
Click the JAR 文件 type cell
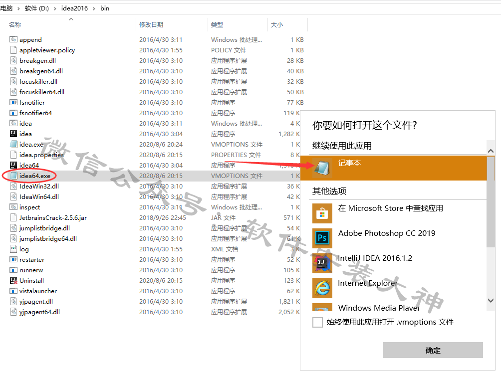[x=224, y=218]
